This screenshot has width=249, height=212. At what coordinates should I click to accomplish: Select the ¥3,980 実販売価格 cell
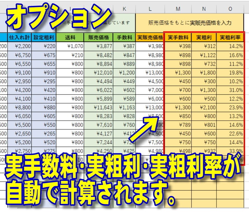150,46
